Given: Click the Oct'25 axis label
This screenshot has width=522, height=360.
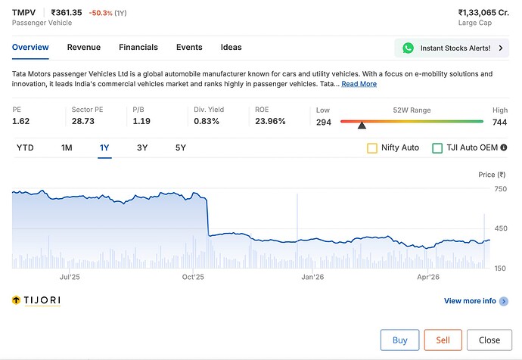Looking at the screenshot, I should tap(193, 277).
